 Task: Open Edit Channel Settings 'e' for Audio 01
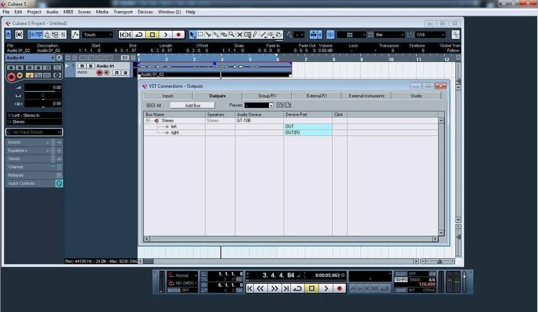(x=59, y=58)
